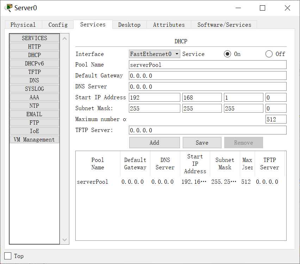Viewport: 300px width, 264px height.
Task: Click the Subnet Mask second octet field
Action: coord(202,108)
